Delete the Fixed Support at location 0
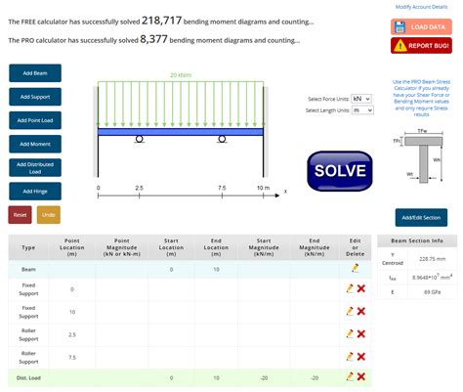This screenshot has width=463, height=392. [362, 289]
